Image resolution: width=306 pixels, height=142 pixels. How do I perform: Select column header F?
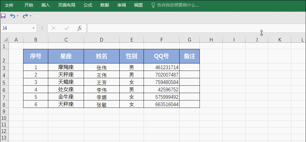[161, 40]
